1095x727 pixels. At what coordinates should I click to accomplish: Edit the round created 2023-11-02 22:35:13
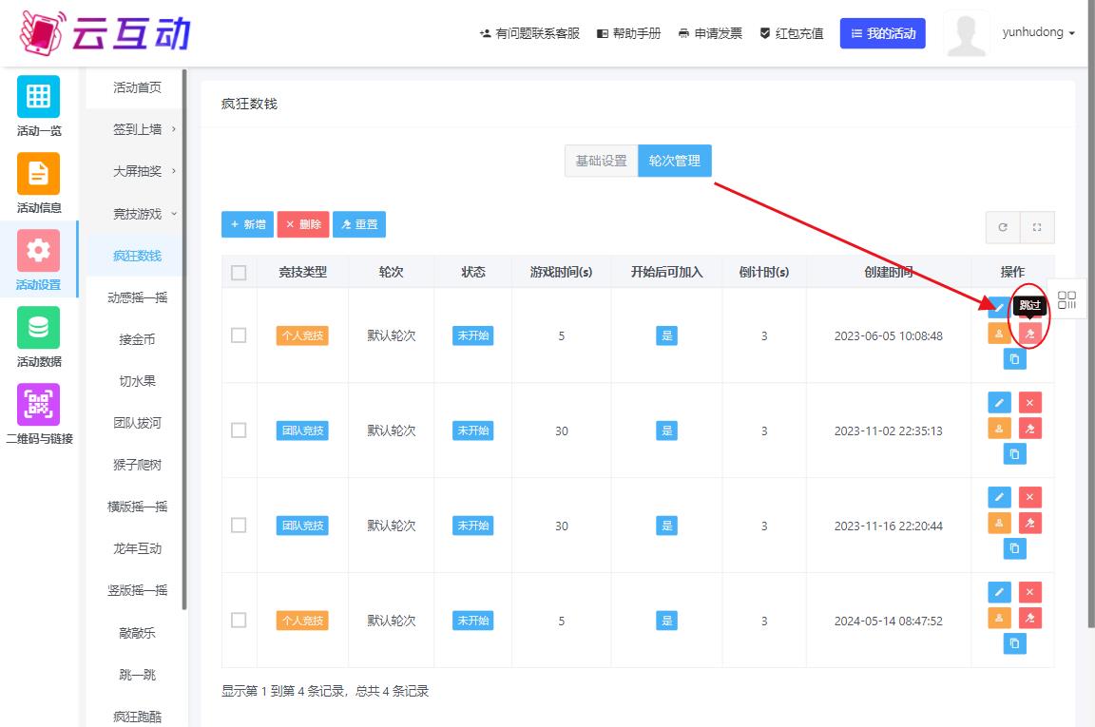[x=999, y=402]
